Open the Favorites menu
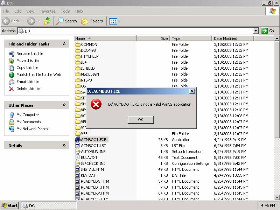280x210 pixels. [48, 11]
